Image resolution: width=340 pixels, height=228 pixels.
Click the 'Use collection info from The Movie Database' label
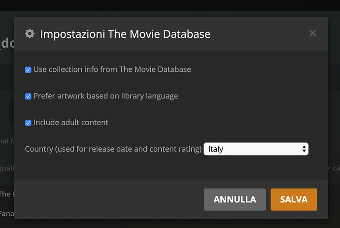pyautogui.click(x=112, y=69)
